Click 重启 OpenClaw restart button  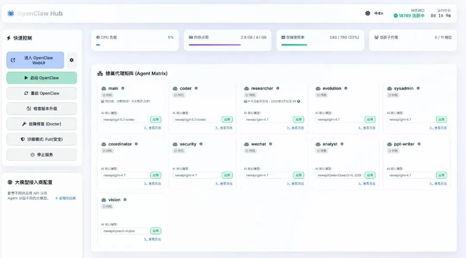click(41, 93)
